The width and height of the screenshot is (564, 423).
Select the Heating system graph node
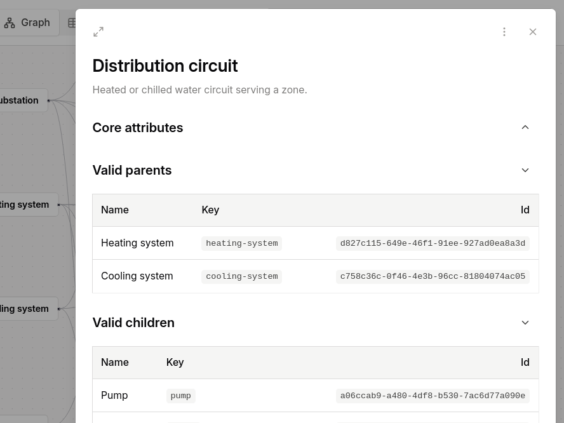pos(27,205)
